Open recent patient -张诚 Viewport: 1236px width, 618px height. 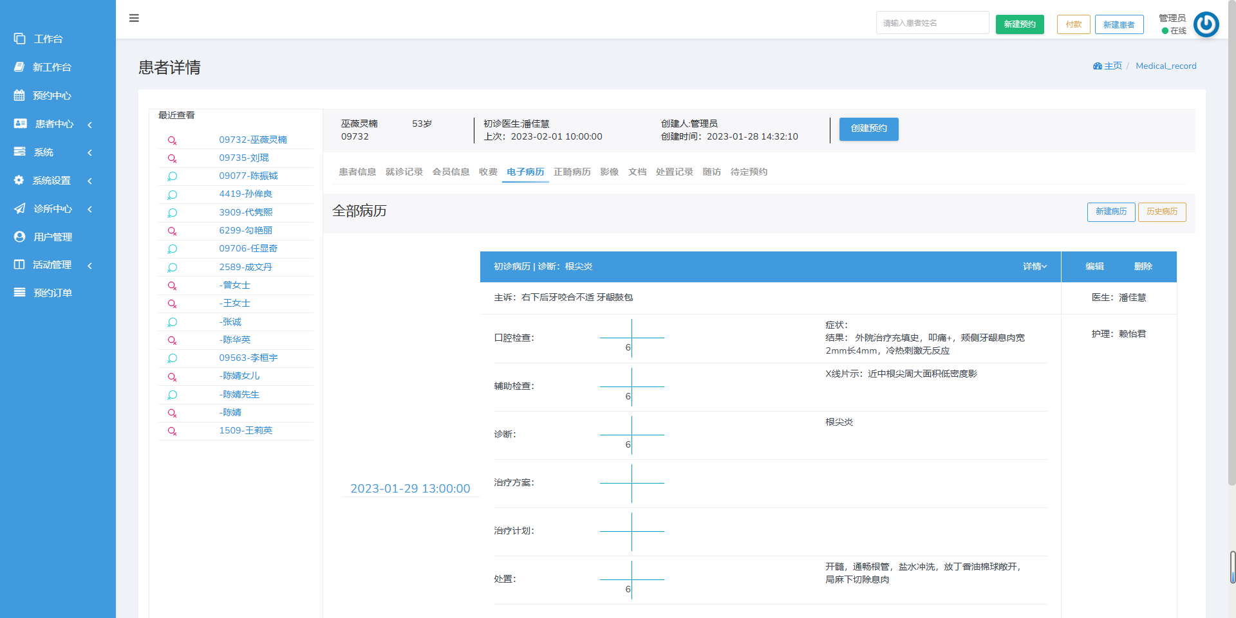[230, 322]
